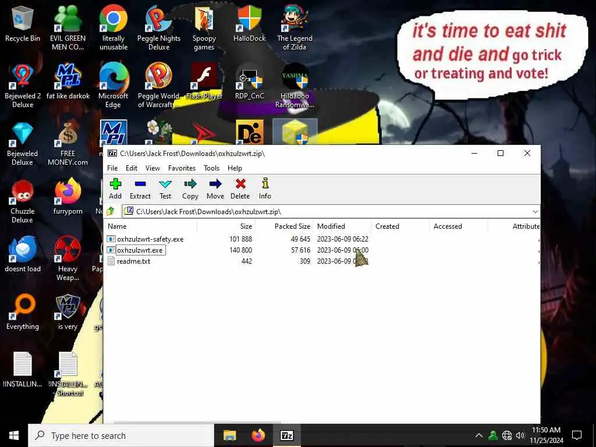
Task: Select the Everything search desktop icon
Action: click(x=23, y=313)
